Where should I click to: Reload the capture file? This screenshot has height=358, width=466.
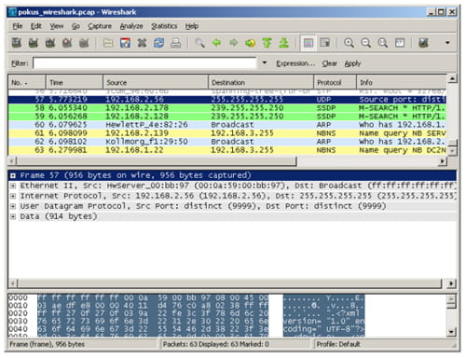click(x=158, y=43)
